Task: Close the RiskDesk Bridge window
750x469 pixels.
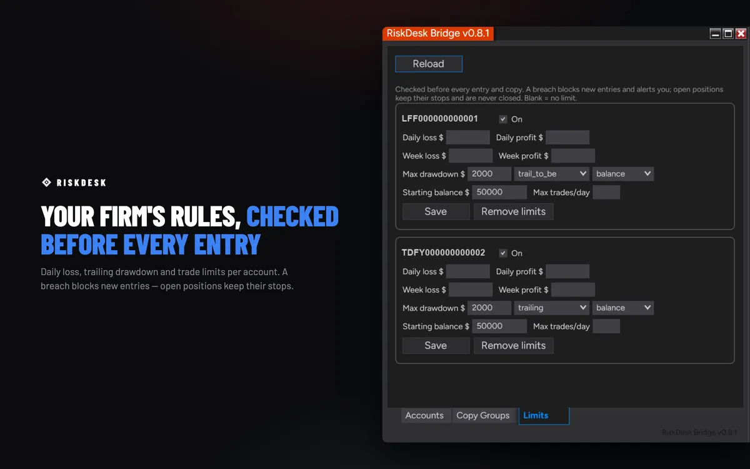Action: pyautogui.click(x=741, y=34)
